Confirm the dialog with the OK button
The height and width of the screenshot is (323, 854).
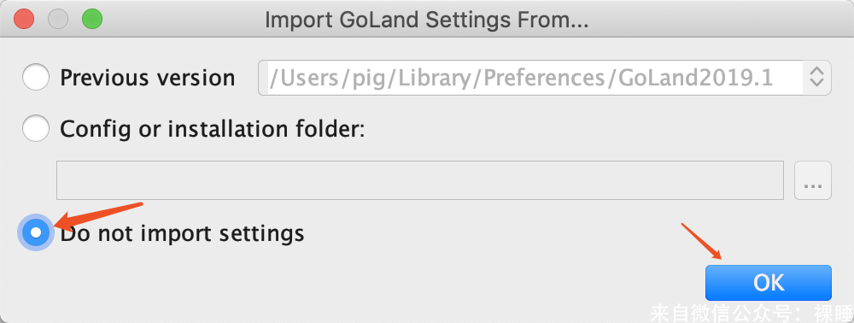pos(769,283)
